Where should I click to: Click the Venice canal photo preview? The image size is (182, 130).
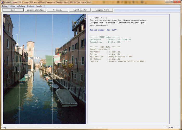[44, 69]
